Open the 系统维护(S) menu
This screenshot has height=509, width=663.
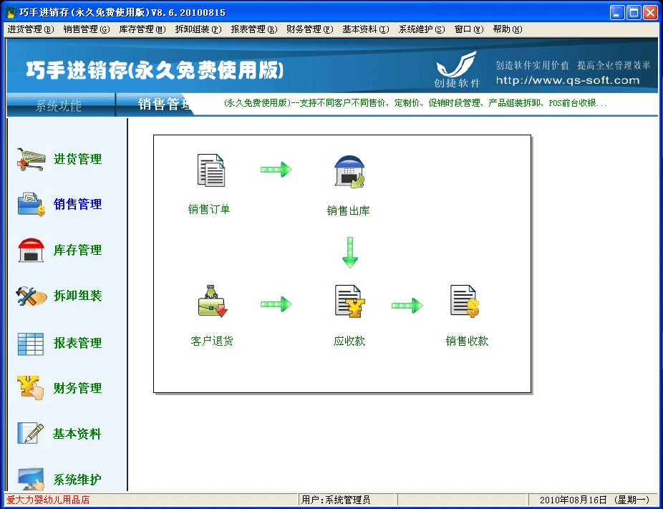point(422,29)
